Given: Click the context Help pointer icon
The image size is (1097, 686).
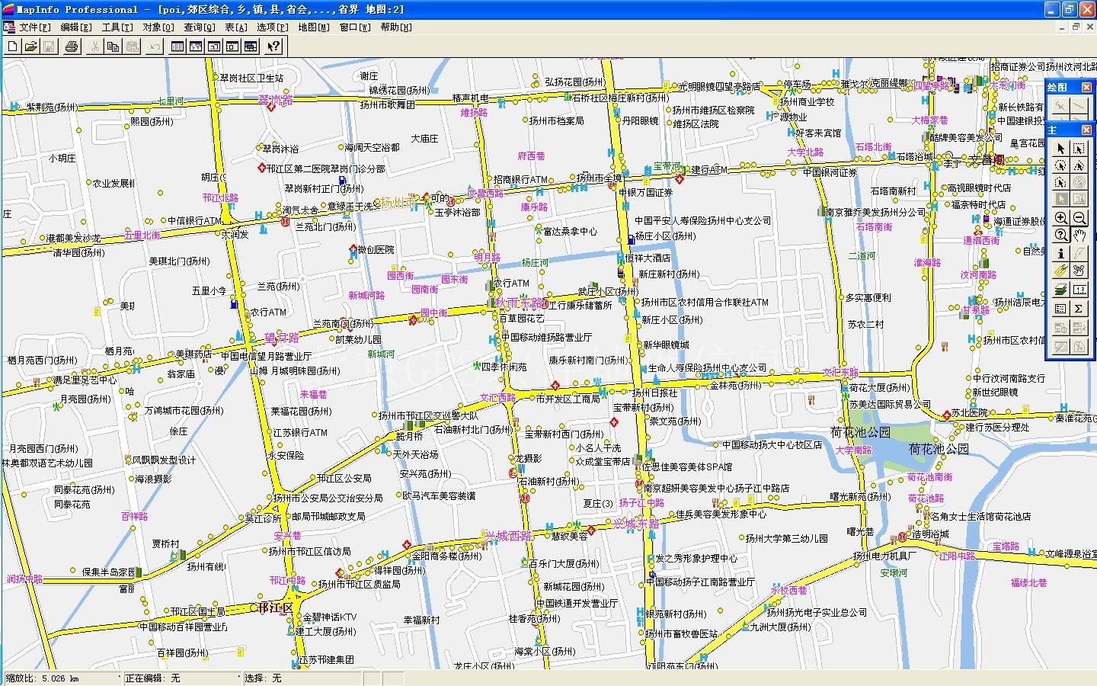Looking at the screenshot, I should point(273,46).
